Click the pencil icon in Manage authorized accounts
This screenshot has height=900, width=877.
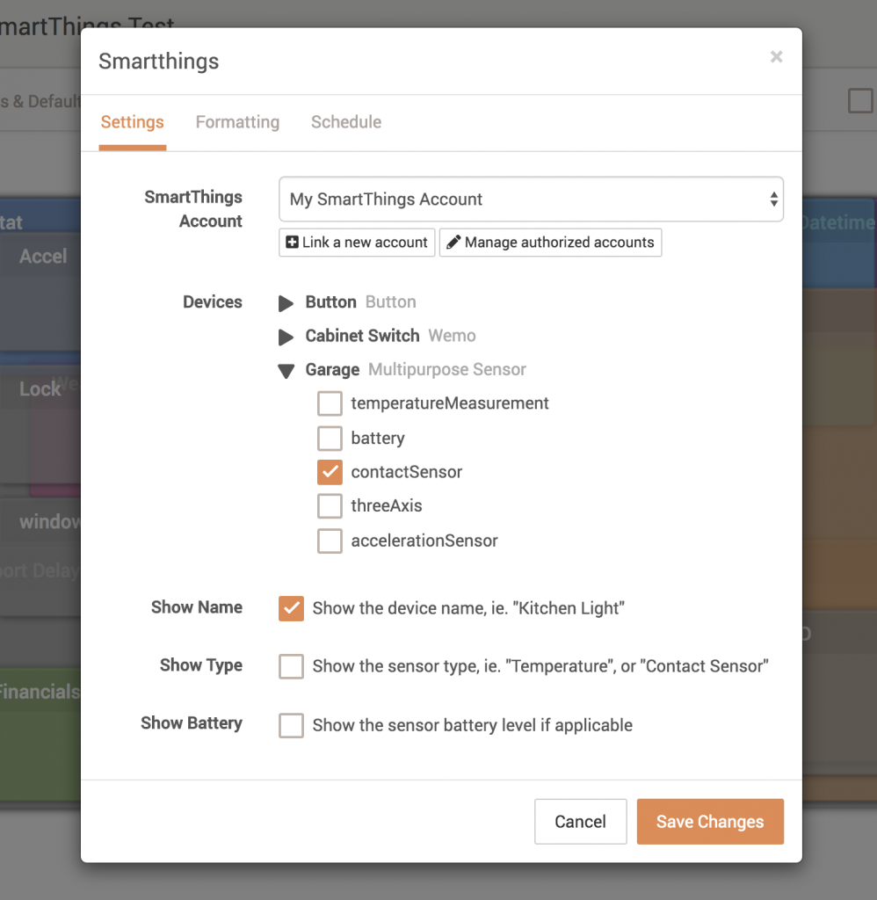click(453, 243)
